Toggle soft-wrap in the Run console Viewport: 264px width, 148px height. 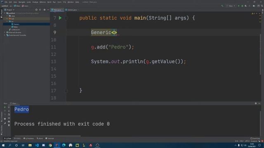pyautogui.click(x=9, y=114)
